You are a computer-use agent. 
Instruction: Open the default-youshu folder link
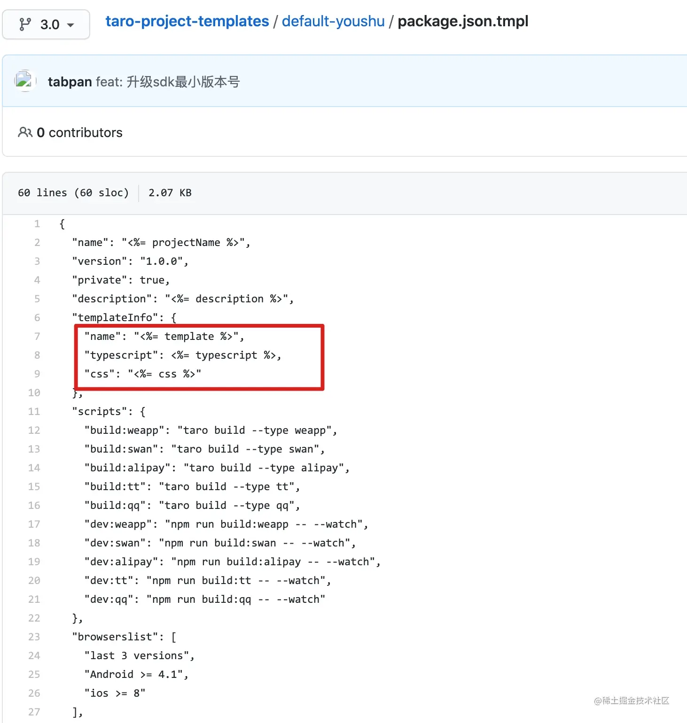click(x=333, y=21)
